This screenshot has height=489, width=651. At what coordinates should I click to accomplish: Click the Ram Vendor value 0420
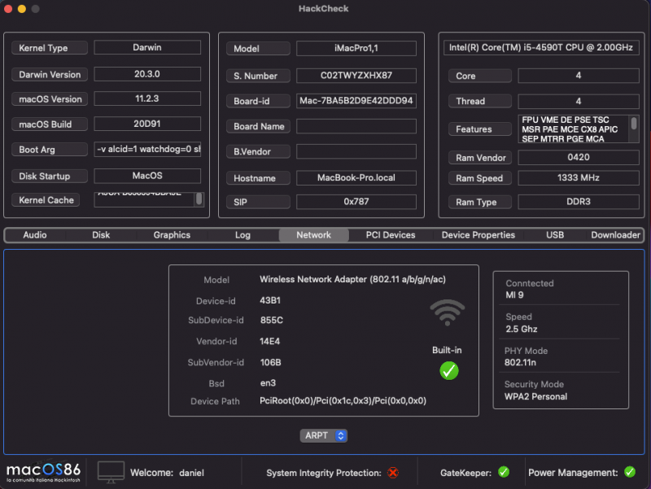[x=579, y=157]
